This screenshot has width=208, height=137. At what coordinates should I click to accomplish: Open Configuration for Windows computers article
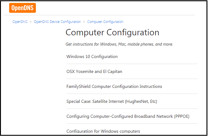[x=103, y=132]
